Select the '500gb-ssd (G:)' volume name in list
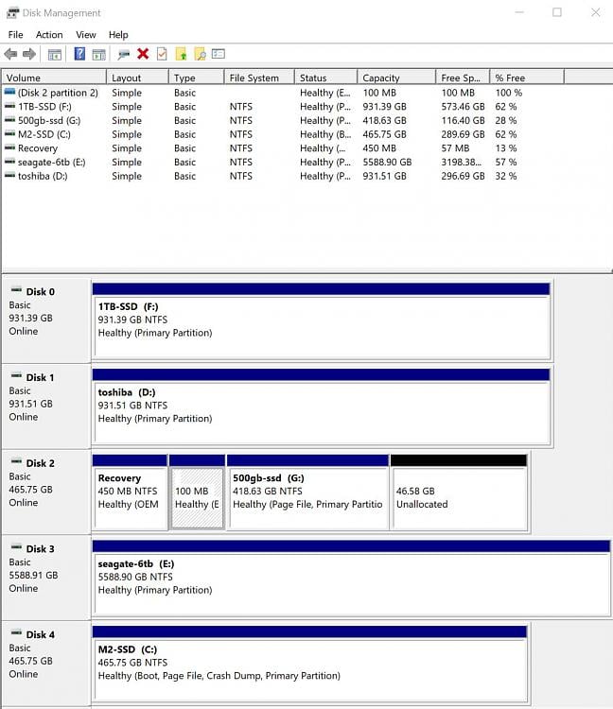 (49, 121)
